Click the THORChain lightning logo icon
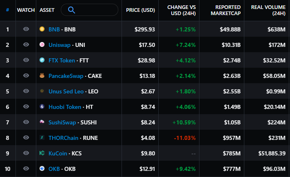290x177 pixels. (42, 137)
